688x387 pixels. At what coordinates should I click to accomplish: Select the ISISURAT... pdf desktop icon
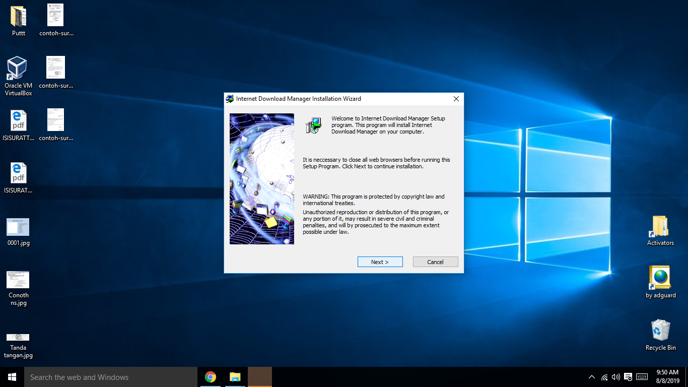[x=19, y=178]
